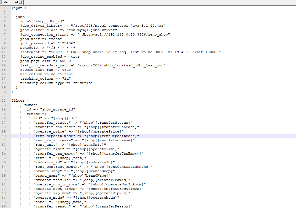Click the "[shop][id]" mapping value
Screen dimensions: 296x208
(64, 118)
